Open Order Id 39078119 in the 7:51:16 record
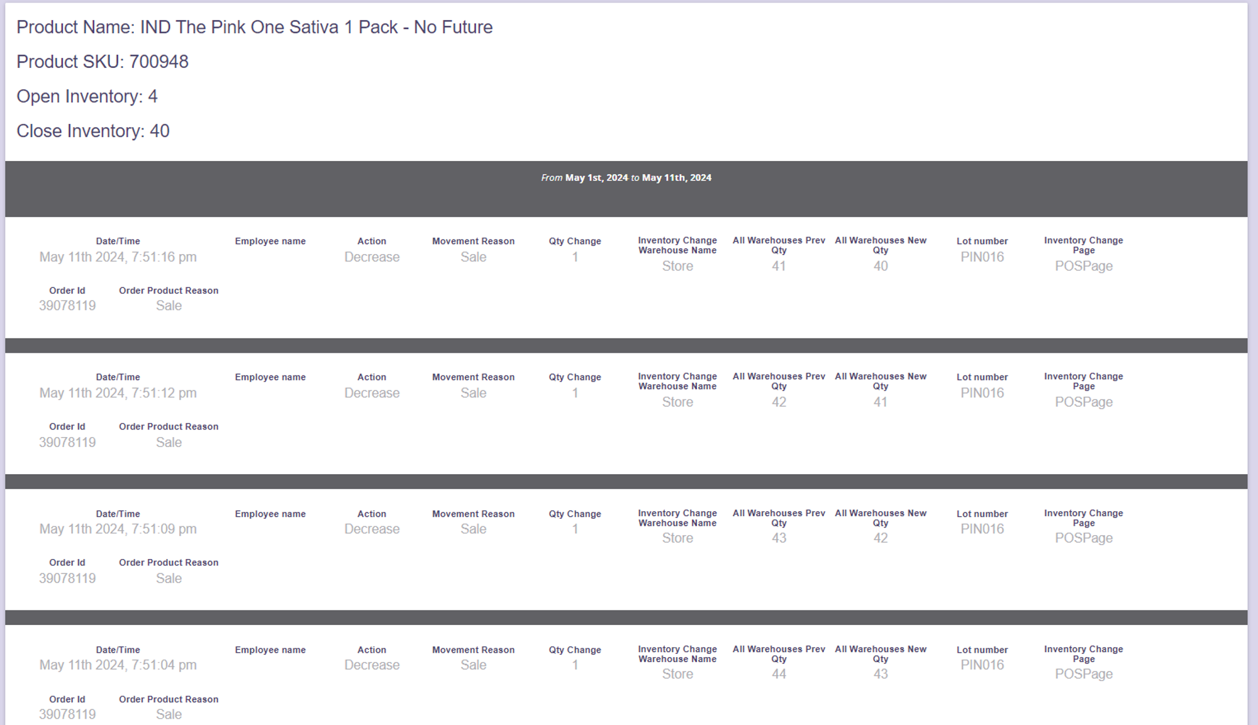Screen dimensions: 1258x725 67,306
